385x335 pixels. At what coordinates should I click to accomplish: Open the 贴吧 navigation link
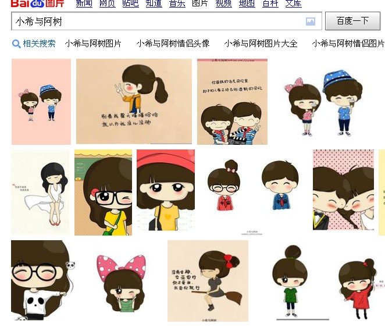pyautogui.click(x=131, y=3)
